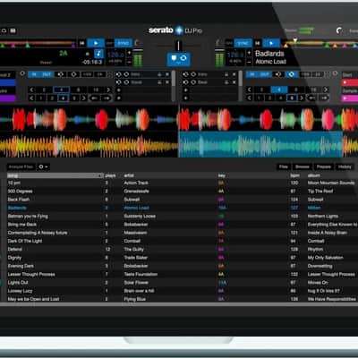Viewport: 358px width, 358px height.
Task: Add new saved loop in fourth right slot
Action: 185,98
